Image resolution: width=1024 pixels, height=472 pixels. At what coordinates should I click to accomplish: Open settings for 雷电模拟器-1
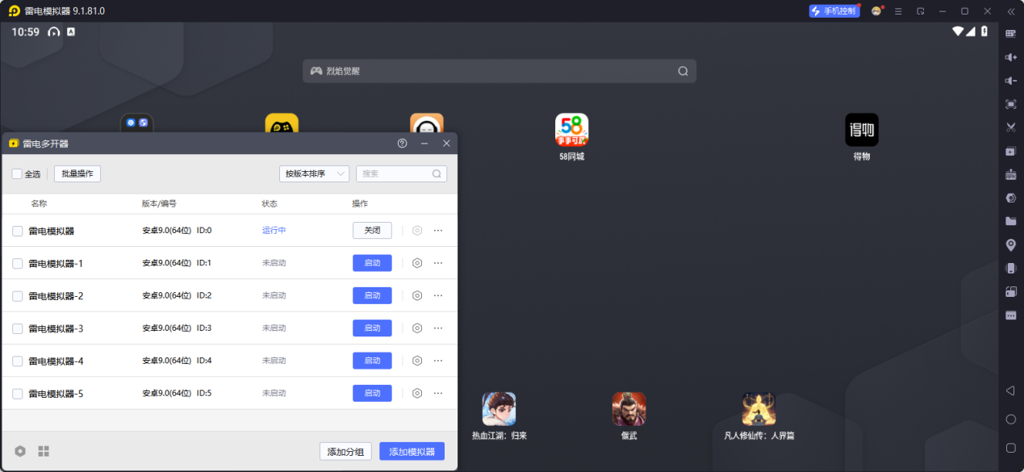pos(417,263)
